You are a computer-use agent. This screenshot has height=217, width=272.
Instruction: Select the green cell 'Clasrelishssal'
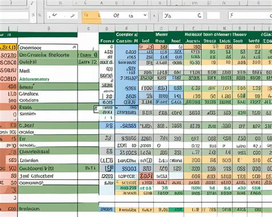tap(48, 152)
